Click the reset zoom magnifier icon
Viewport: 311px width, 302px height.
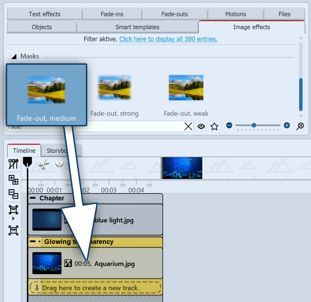pos(300,126)
